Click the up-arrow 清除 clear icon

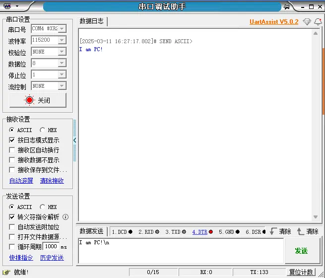coord(300,231)
